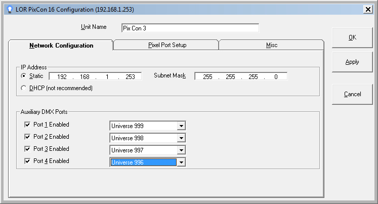Click the Apply button
The image size is (378, 204).
click(352, 62)
